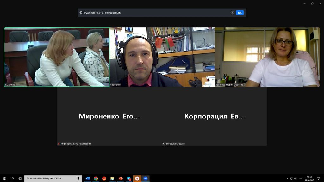
Task: Launch Google Chrome from the taskbar
Action: (96, 179)
